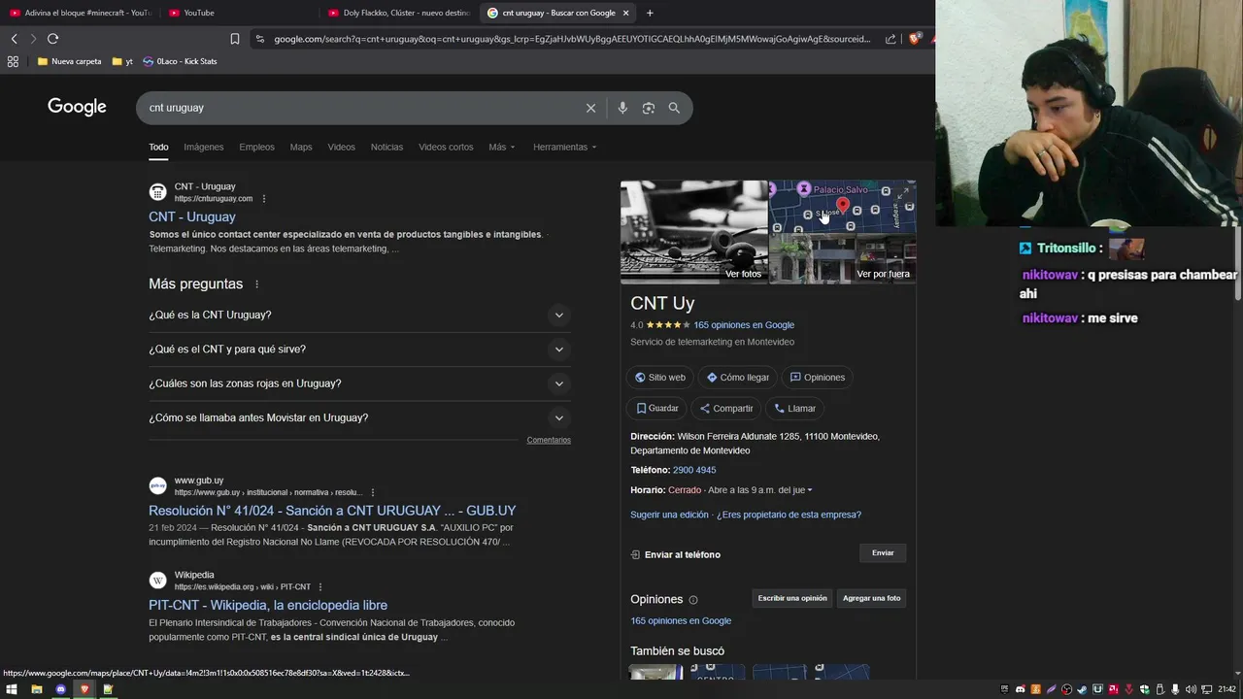Open site settings icon in address bar
This screenshot has width=1243, height=699.
[259, 39]
